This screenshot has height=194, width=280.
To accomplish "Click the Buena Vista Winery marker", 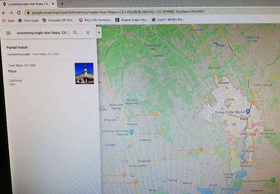I will [156, 114].
